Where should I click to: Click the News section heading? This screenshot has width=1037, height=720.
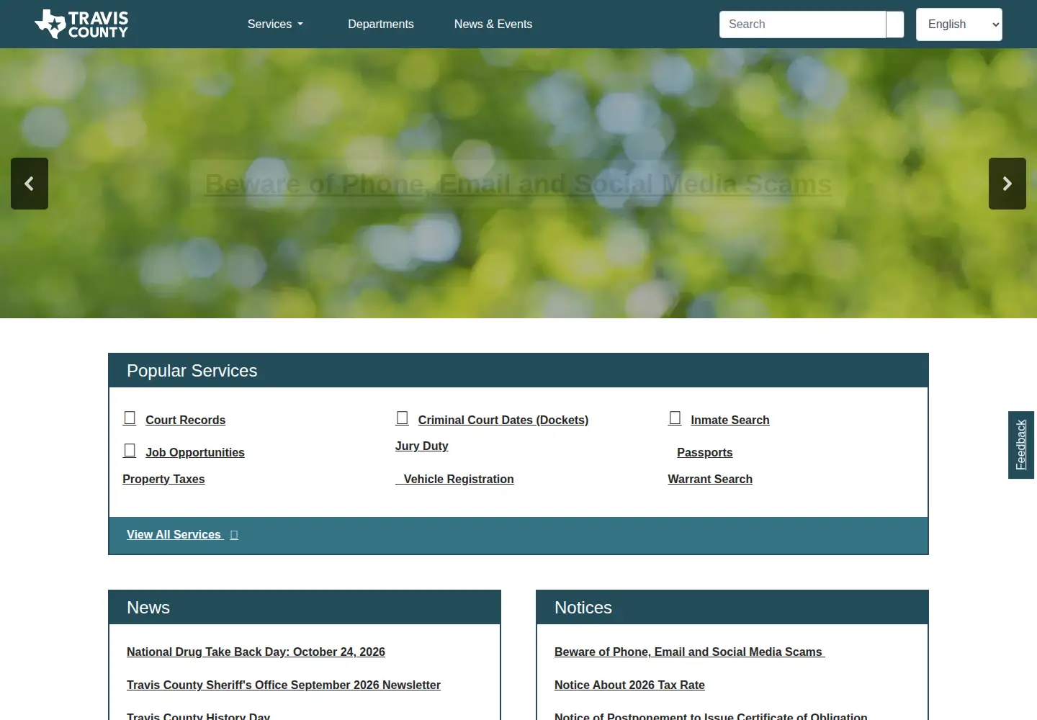pyautogui.click(x=148, y=608)
